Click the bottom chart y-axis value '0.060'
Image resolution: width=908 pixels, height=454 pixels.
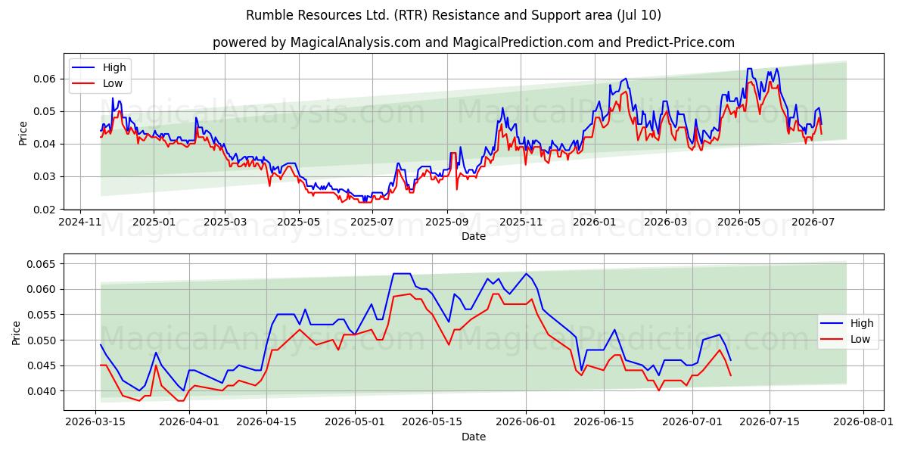point(42,289)
